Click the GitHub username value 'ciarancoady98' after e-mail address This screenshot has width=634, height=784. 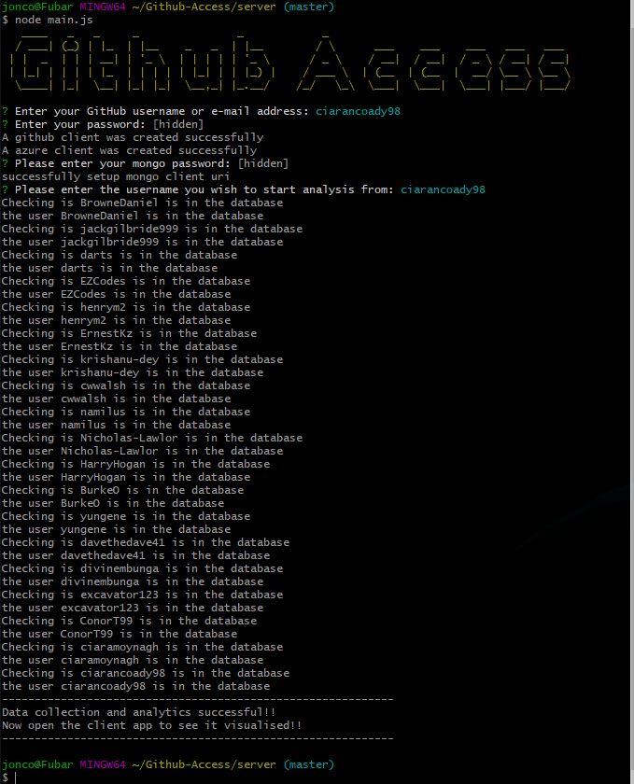tap(358, 111)
